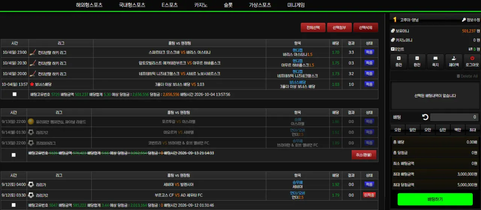Screen dimensions: 481x210
Task: Set the bet amount to 최대
Action: click(x=473, y=130)
